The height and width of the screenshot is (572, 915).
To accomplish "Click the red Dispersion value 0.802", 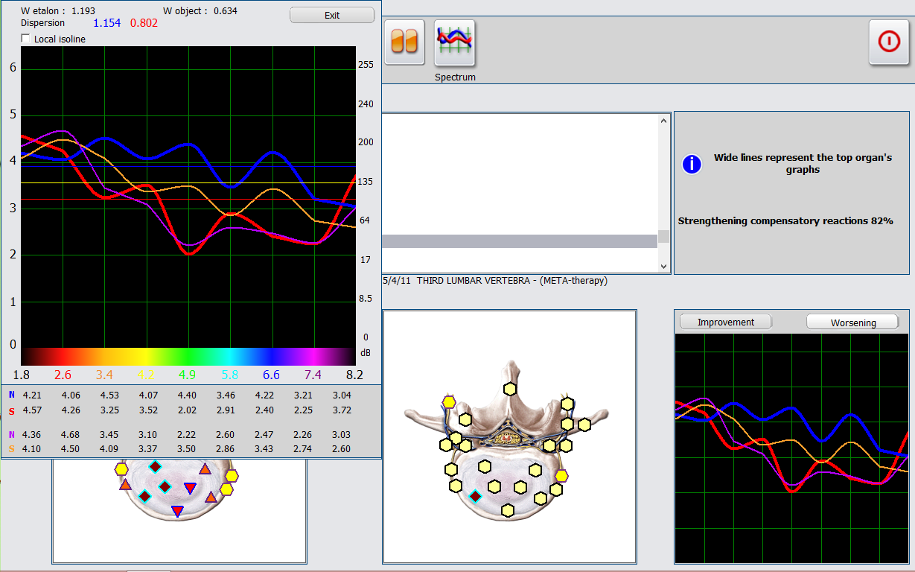I will (x=144, y=23).
